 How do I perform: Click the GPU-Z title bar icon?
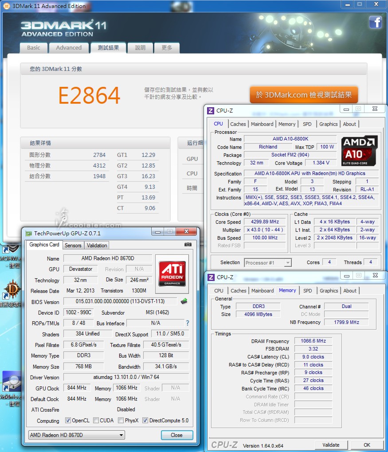pyautogui.click(x=28, y=233)
